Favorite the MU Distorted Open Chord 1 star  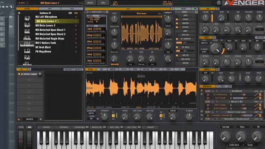pos(76,30)
